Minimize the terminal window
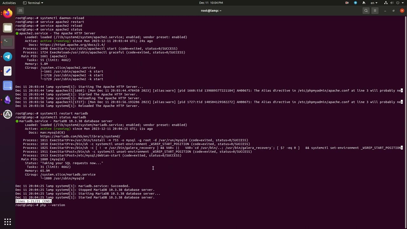Viewport: 407px width, 229px height. coord(385,10)
